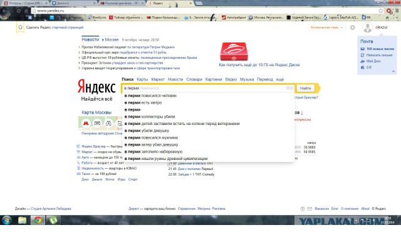Select the Видео tab above search
The width and height of the screenshot is (401, 240).
tap(231, 79)
